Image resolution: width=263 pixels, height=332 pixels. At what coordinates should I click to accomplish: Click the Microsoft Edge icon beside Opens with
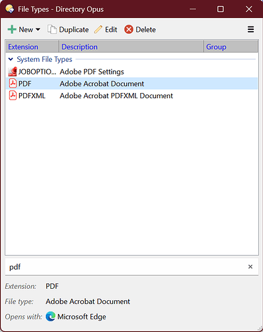(x=50, y=317)
